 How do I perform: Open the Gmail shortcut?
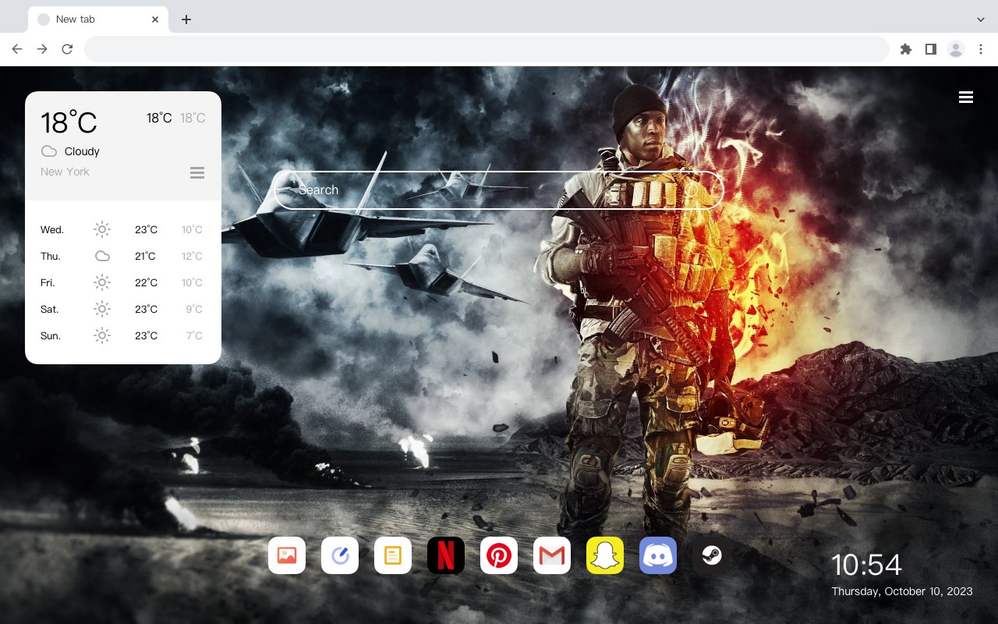(x=552, y=555)
